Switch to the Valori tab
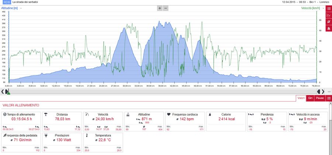This screenshot has height=155, width=332. 301,98
